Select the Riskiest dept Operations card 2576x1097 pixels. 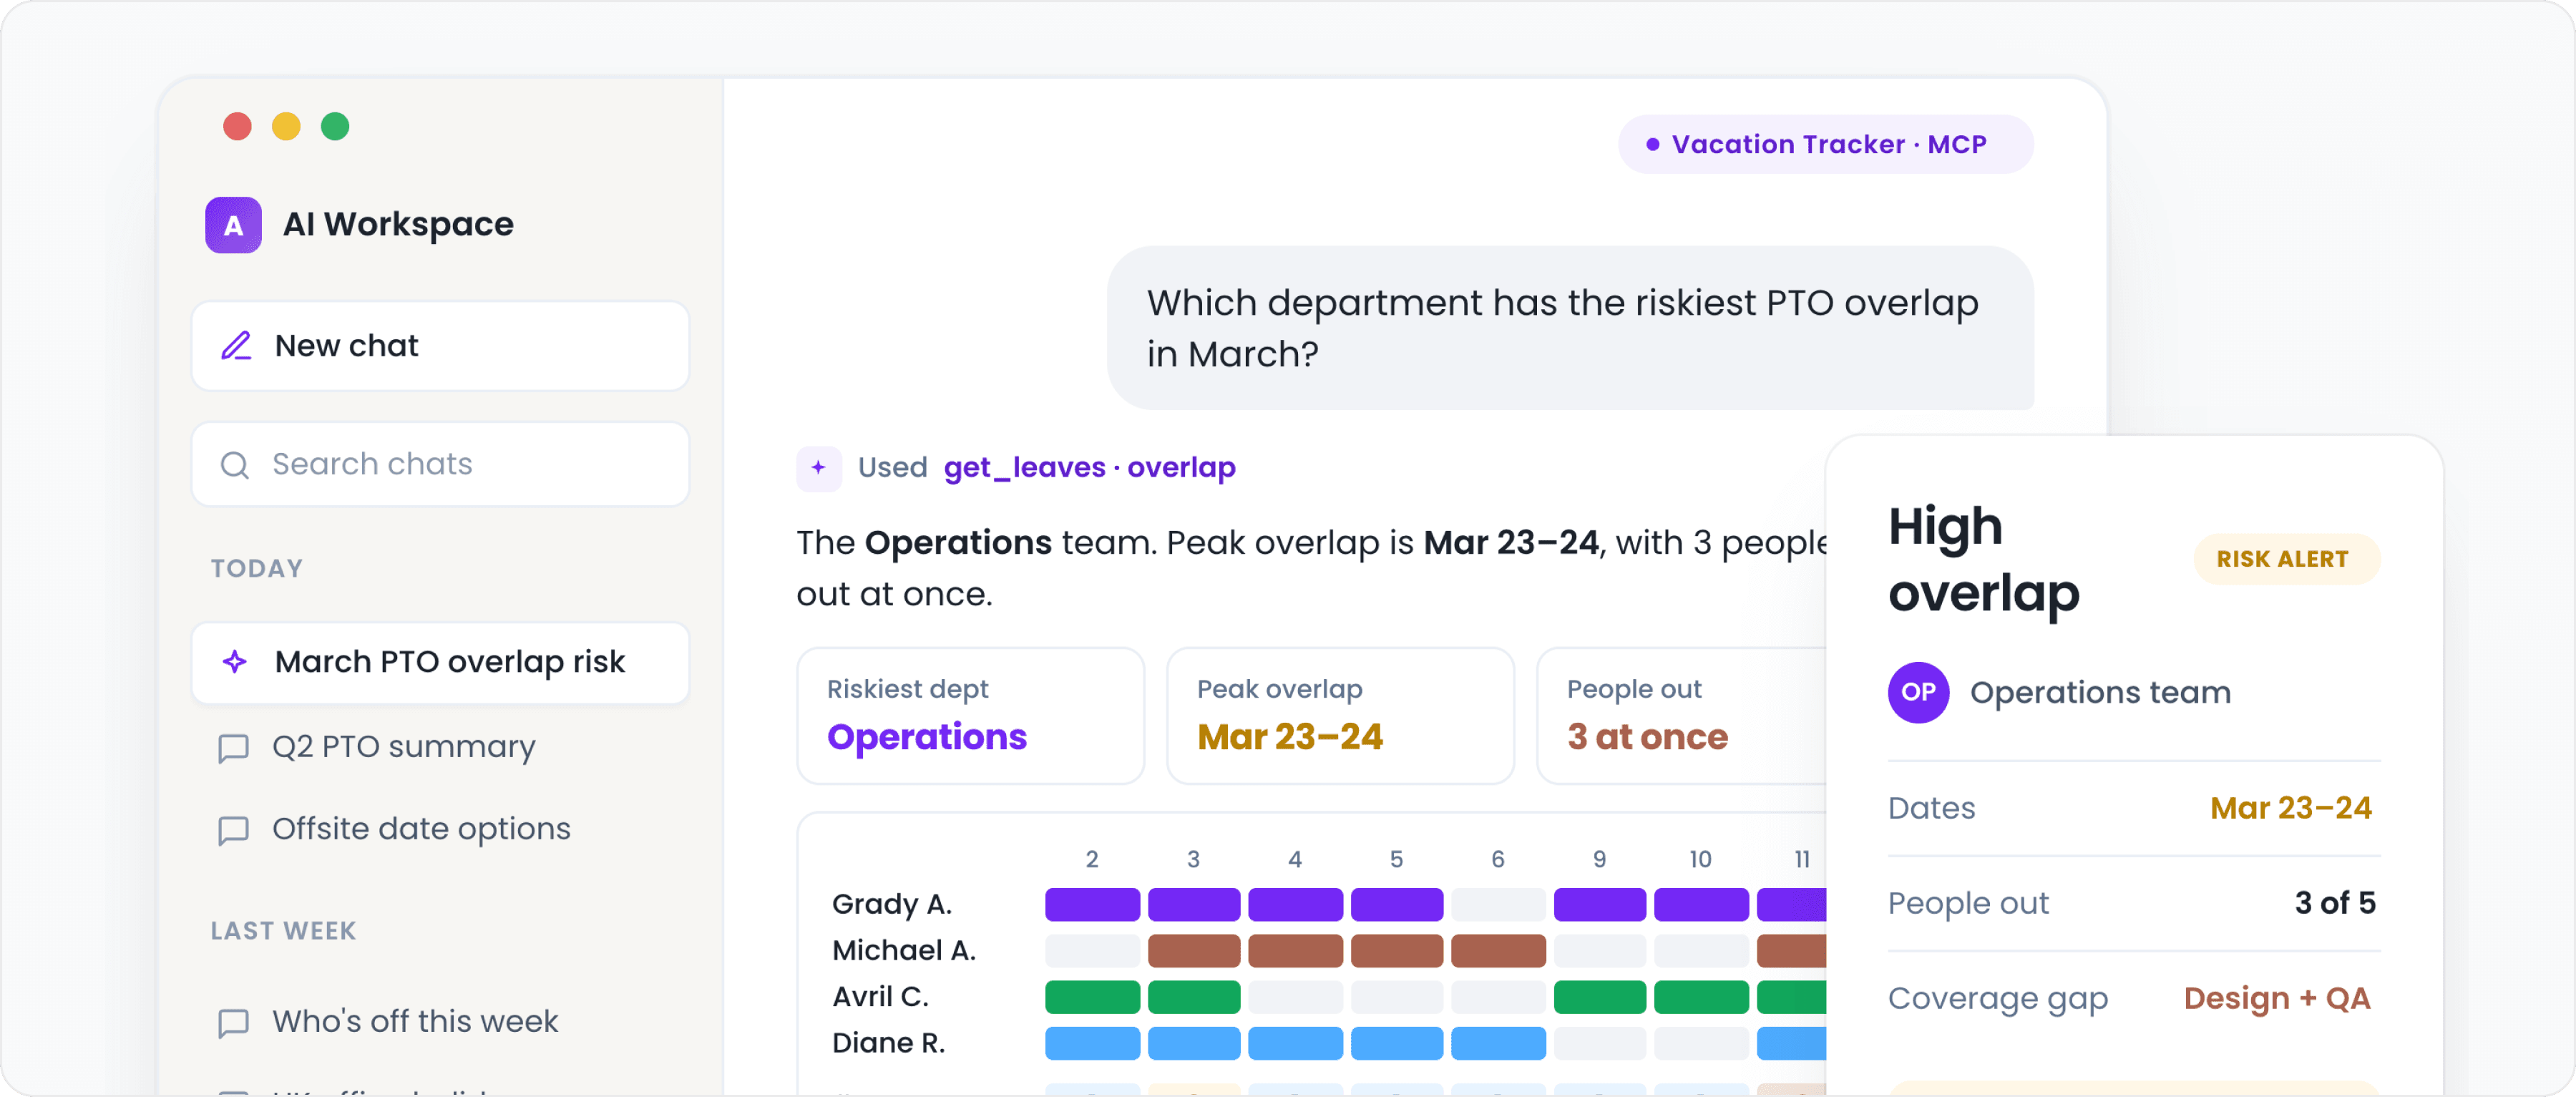(x=970, y=716)
